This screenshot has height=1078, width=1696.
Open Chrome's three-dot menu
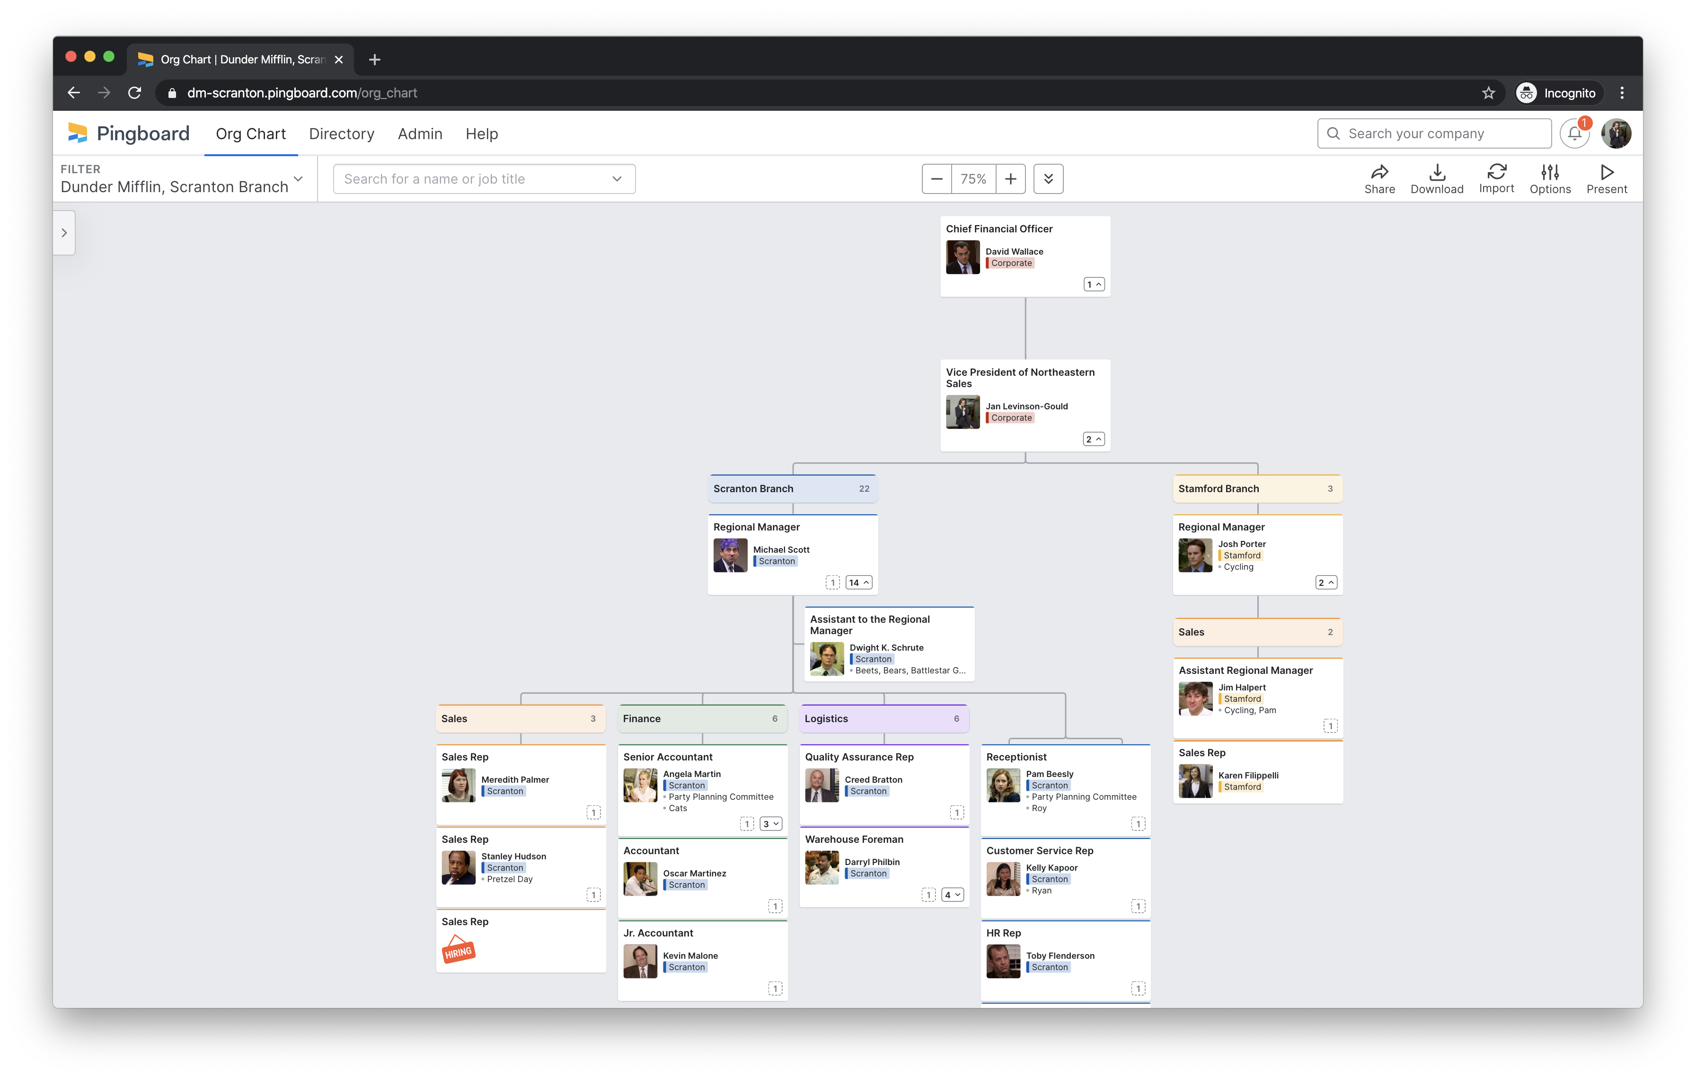click(x=1622, y=93)
